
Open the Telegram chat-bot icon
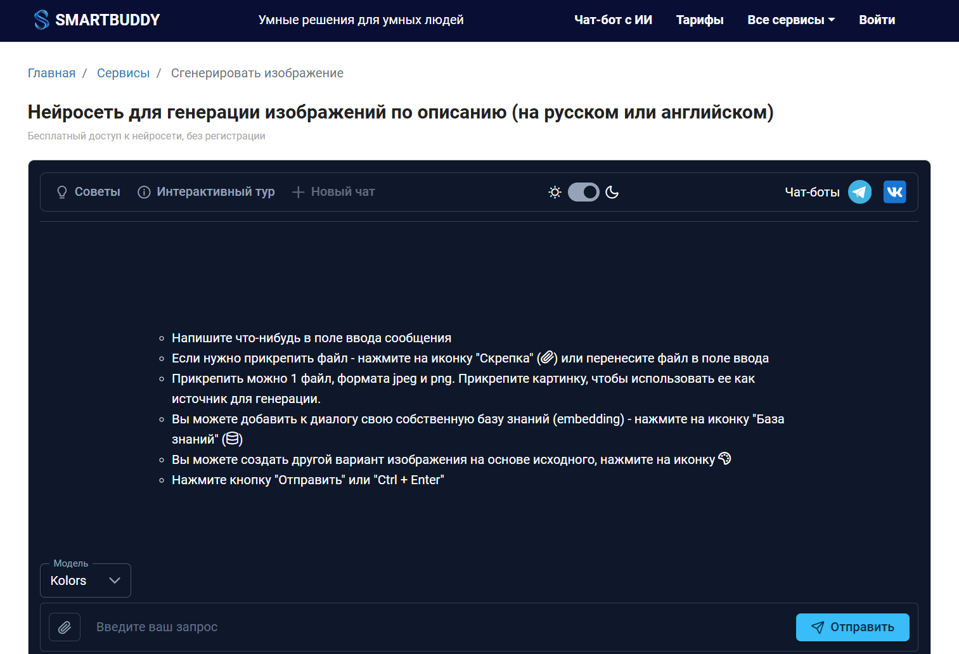pyautogui.click(x=860, y=192)
